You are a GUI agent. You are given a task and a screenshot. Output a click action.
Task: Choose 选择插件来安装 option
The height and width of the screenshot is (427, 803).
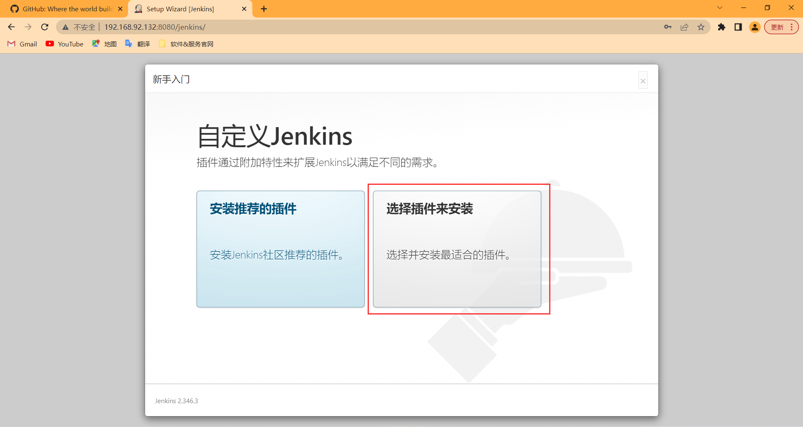pos(457,249)
